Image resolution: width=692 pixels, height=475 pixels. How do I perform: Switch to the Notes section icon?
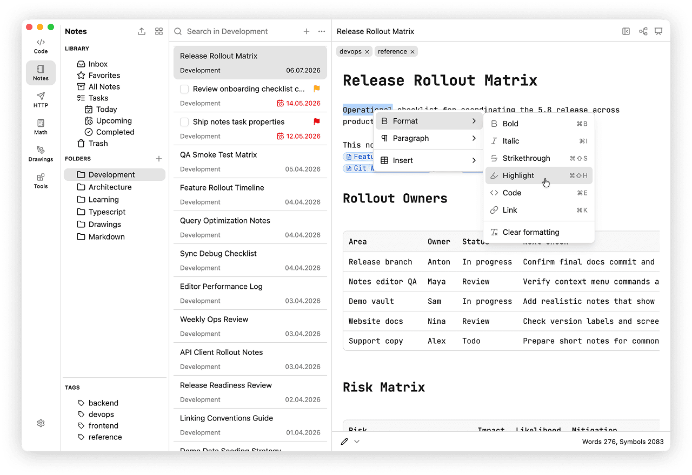[41, 73]
